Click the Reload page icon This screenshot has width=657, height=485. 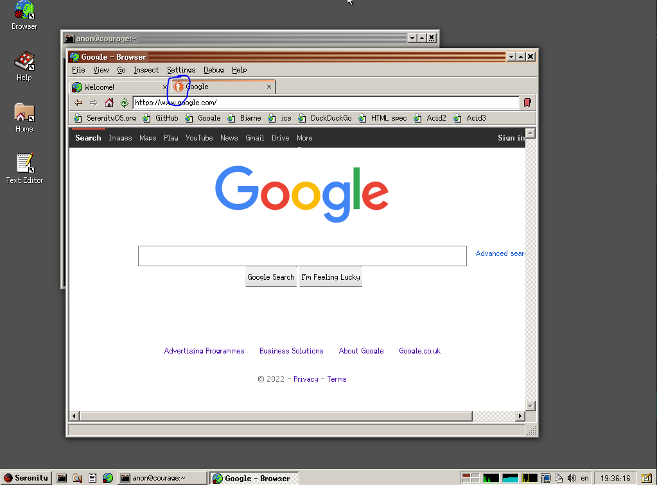coord(124,102)
